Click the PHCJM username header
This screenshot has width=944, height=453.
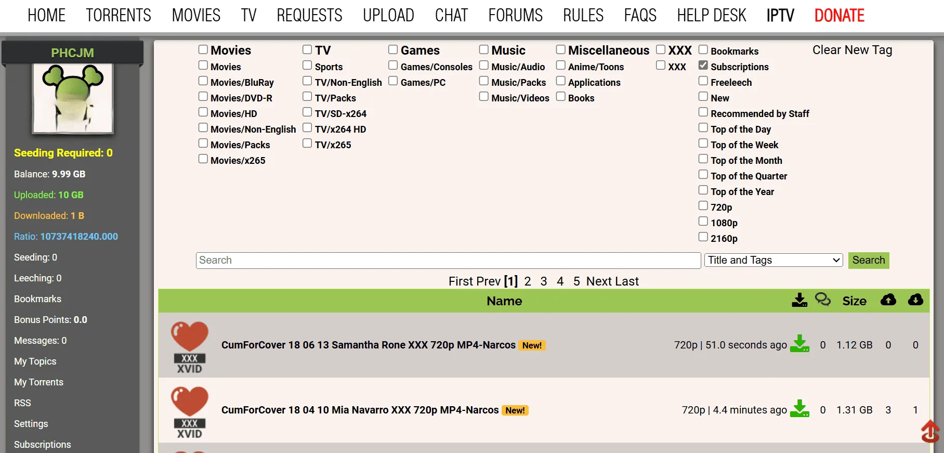coord(72,53)
